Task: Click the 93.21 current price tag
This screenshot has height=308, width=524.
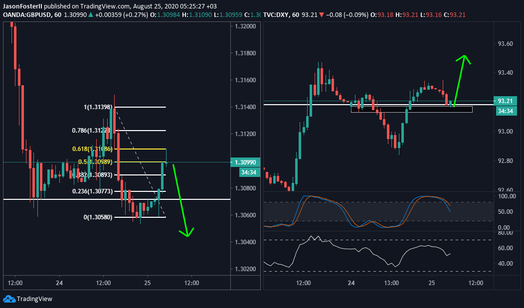Action: (x=505, y=101)
